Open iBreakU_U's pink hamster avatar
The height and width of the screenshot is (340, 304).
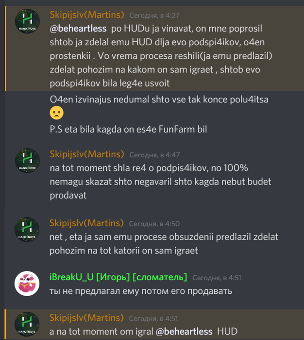[x=27, y=283]
